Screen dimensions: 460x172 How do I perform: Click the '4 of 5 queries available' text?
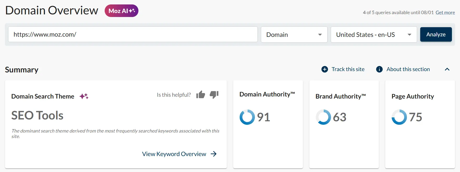coord(398,13)
